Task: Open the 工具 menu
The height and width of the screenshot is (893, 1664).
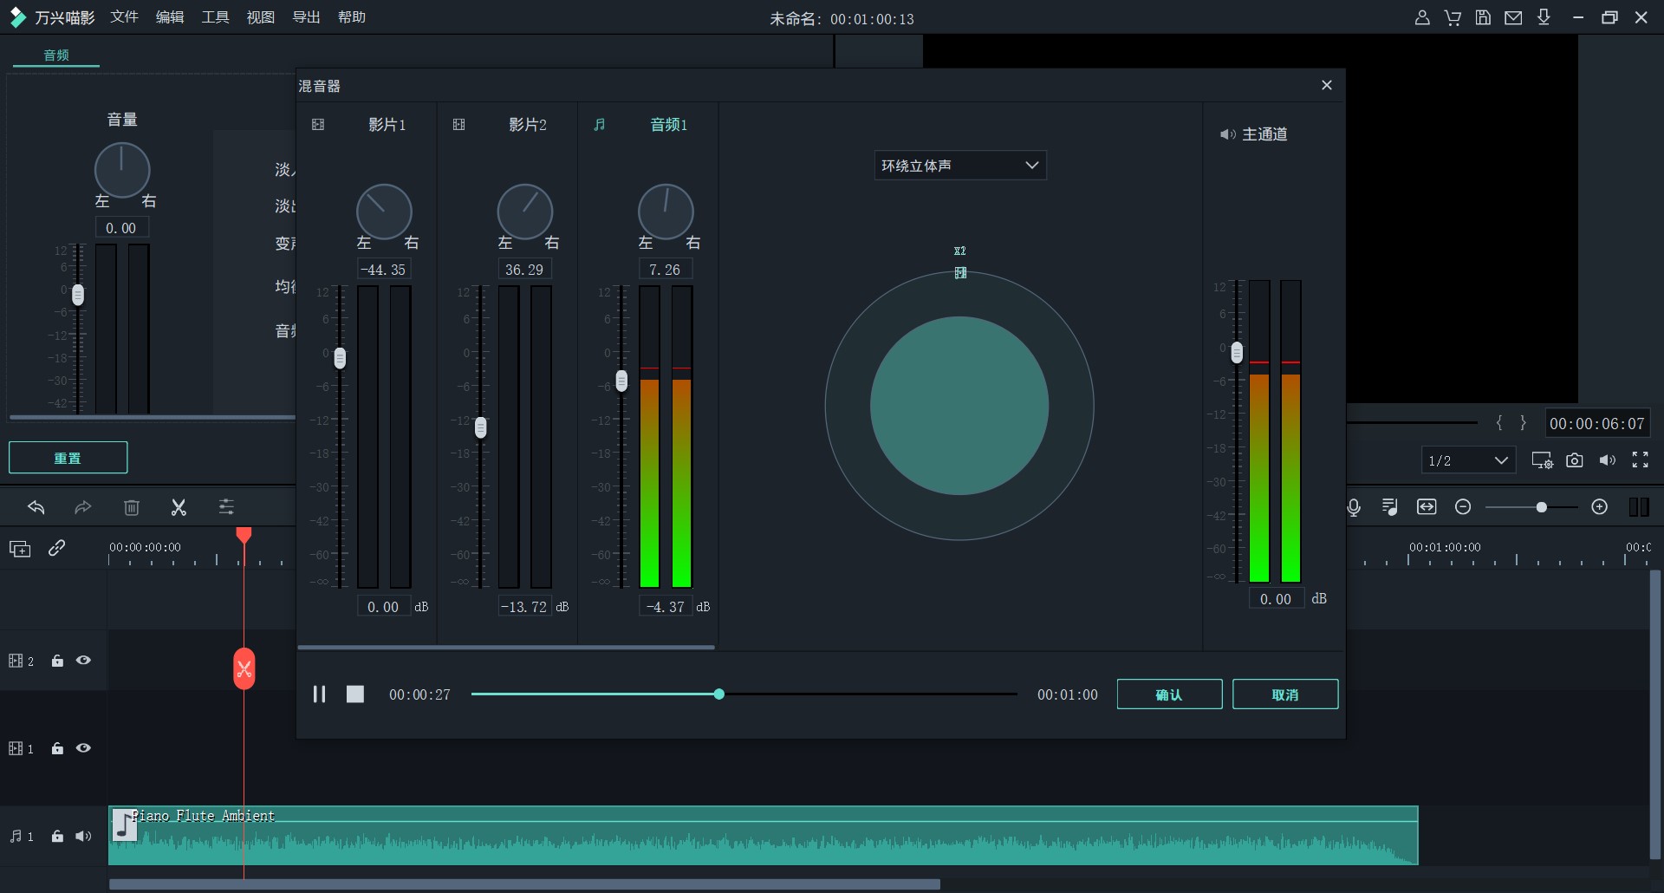Action: (215, 17)
